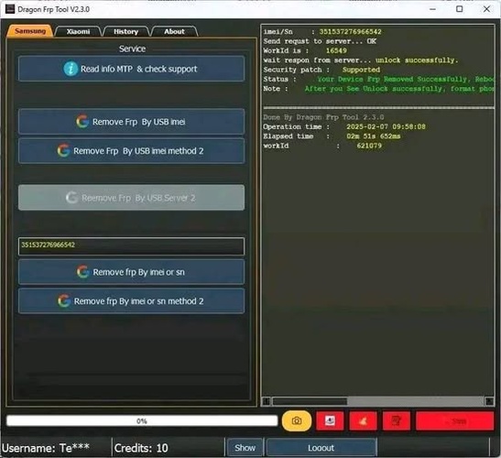Click the Operation time log line
Screen dimensions: 501x458
click(344, 126)
